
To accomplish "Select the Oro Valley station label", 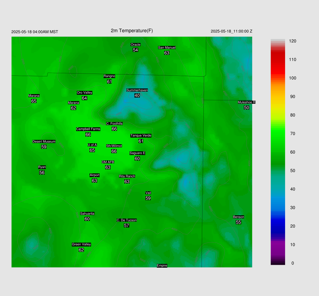I will click(x=84, y=93).
